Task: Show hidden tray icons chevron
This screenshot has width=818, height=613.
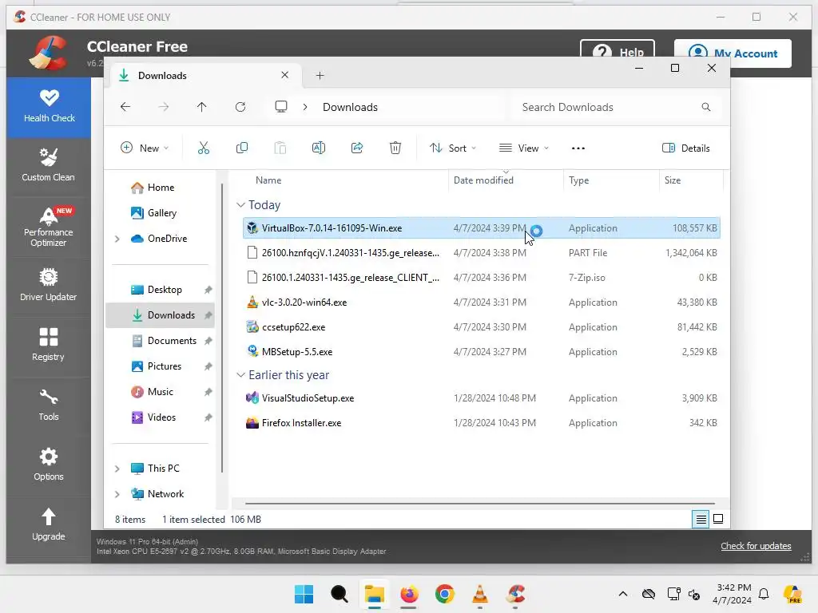Action: pos(622,594)
